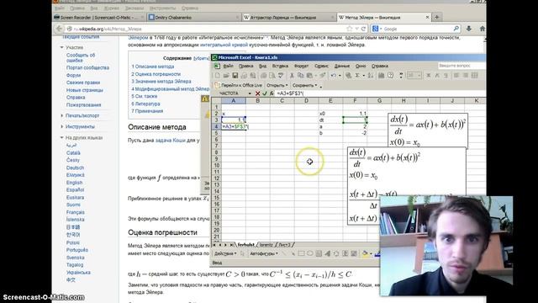Click Свежие правки sidebar link
538x303 pixels.
click(83, 82)
